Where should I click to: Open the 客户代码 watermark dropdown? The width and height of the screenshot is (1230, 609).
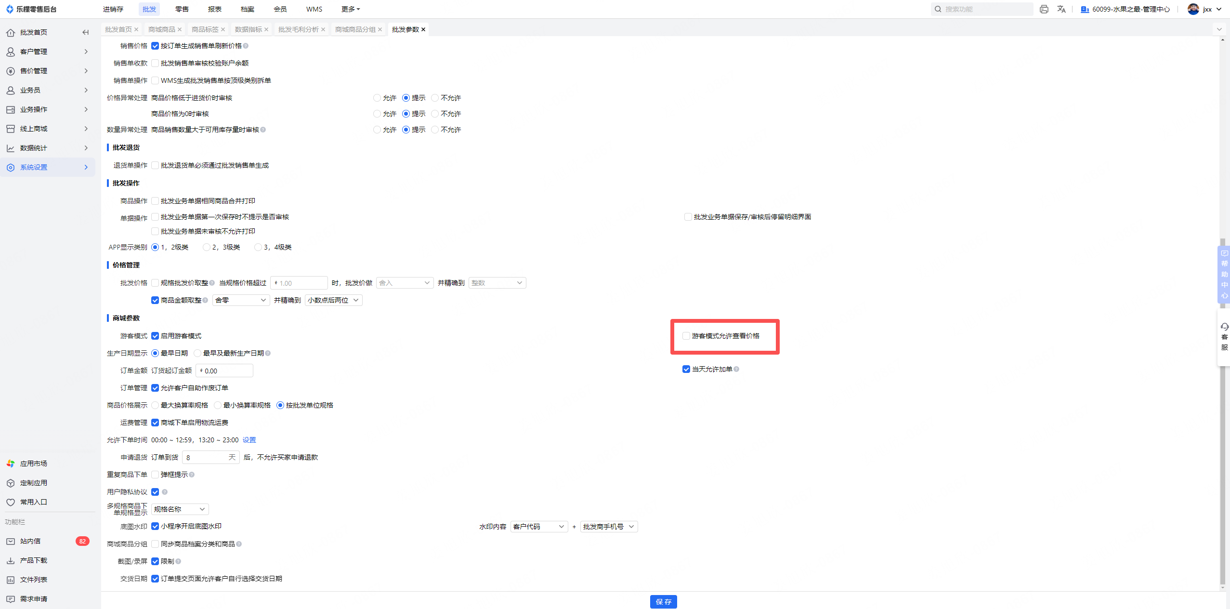pyautogui.click(x=538, y=527)
